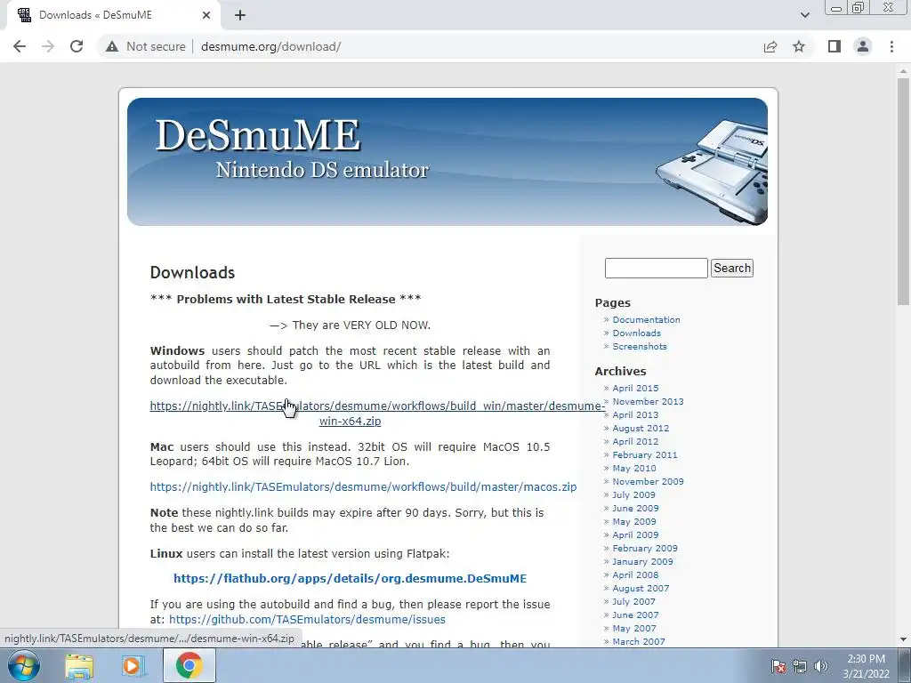Click the Show desktop strip on taskbar
This screenshot has height=683, width=911.
pos(906,665)
